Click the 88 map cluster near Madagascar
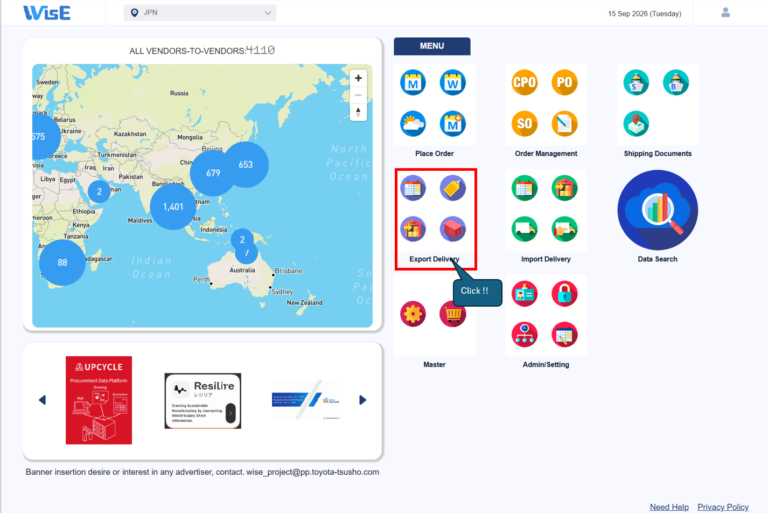This screenshot has height=513, width=768. (62, 262)
